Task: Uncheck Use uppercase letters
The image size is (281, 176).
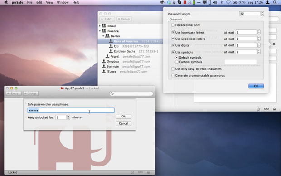Action: click(x=173, y=39)
